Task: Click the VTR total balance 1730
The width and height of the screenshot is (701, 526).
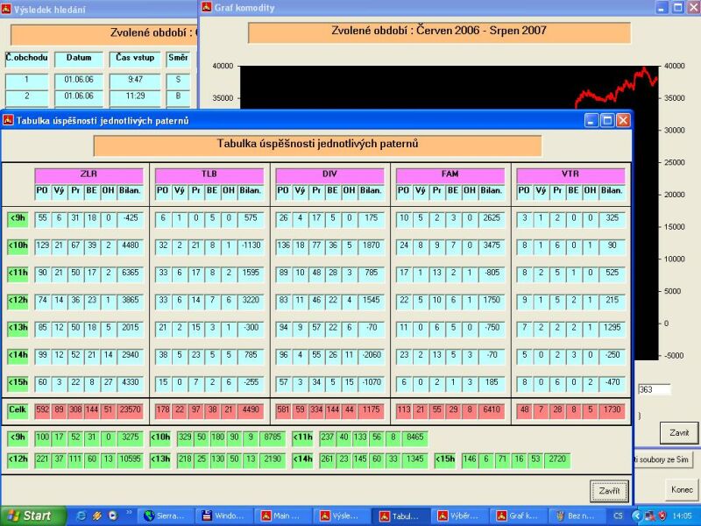Action: [612, 410]
